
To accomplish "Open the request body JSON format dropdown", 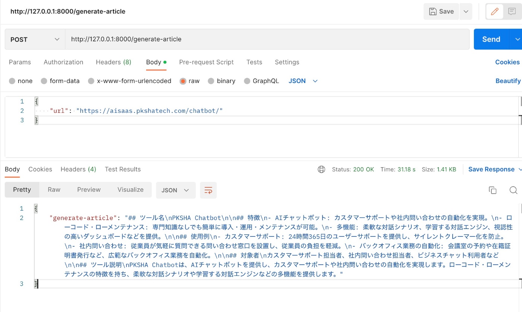I will point(303,81).
